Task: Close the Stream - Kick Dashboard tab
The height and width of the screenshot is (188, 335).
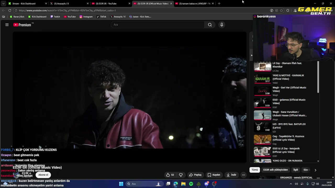Action: coord(46,4)
